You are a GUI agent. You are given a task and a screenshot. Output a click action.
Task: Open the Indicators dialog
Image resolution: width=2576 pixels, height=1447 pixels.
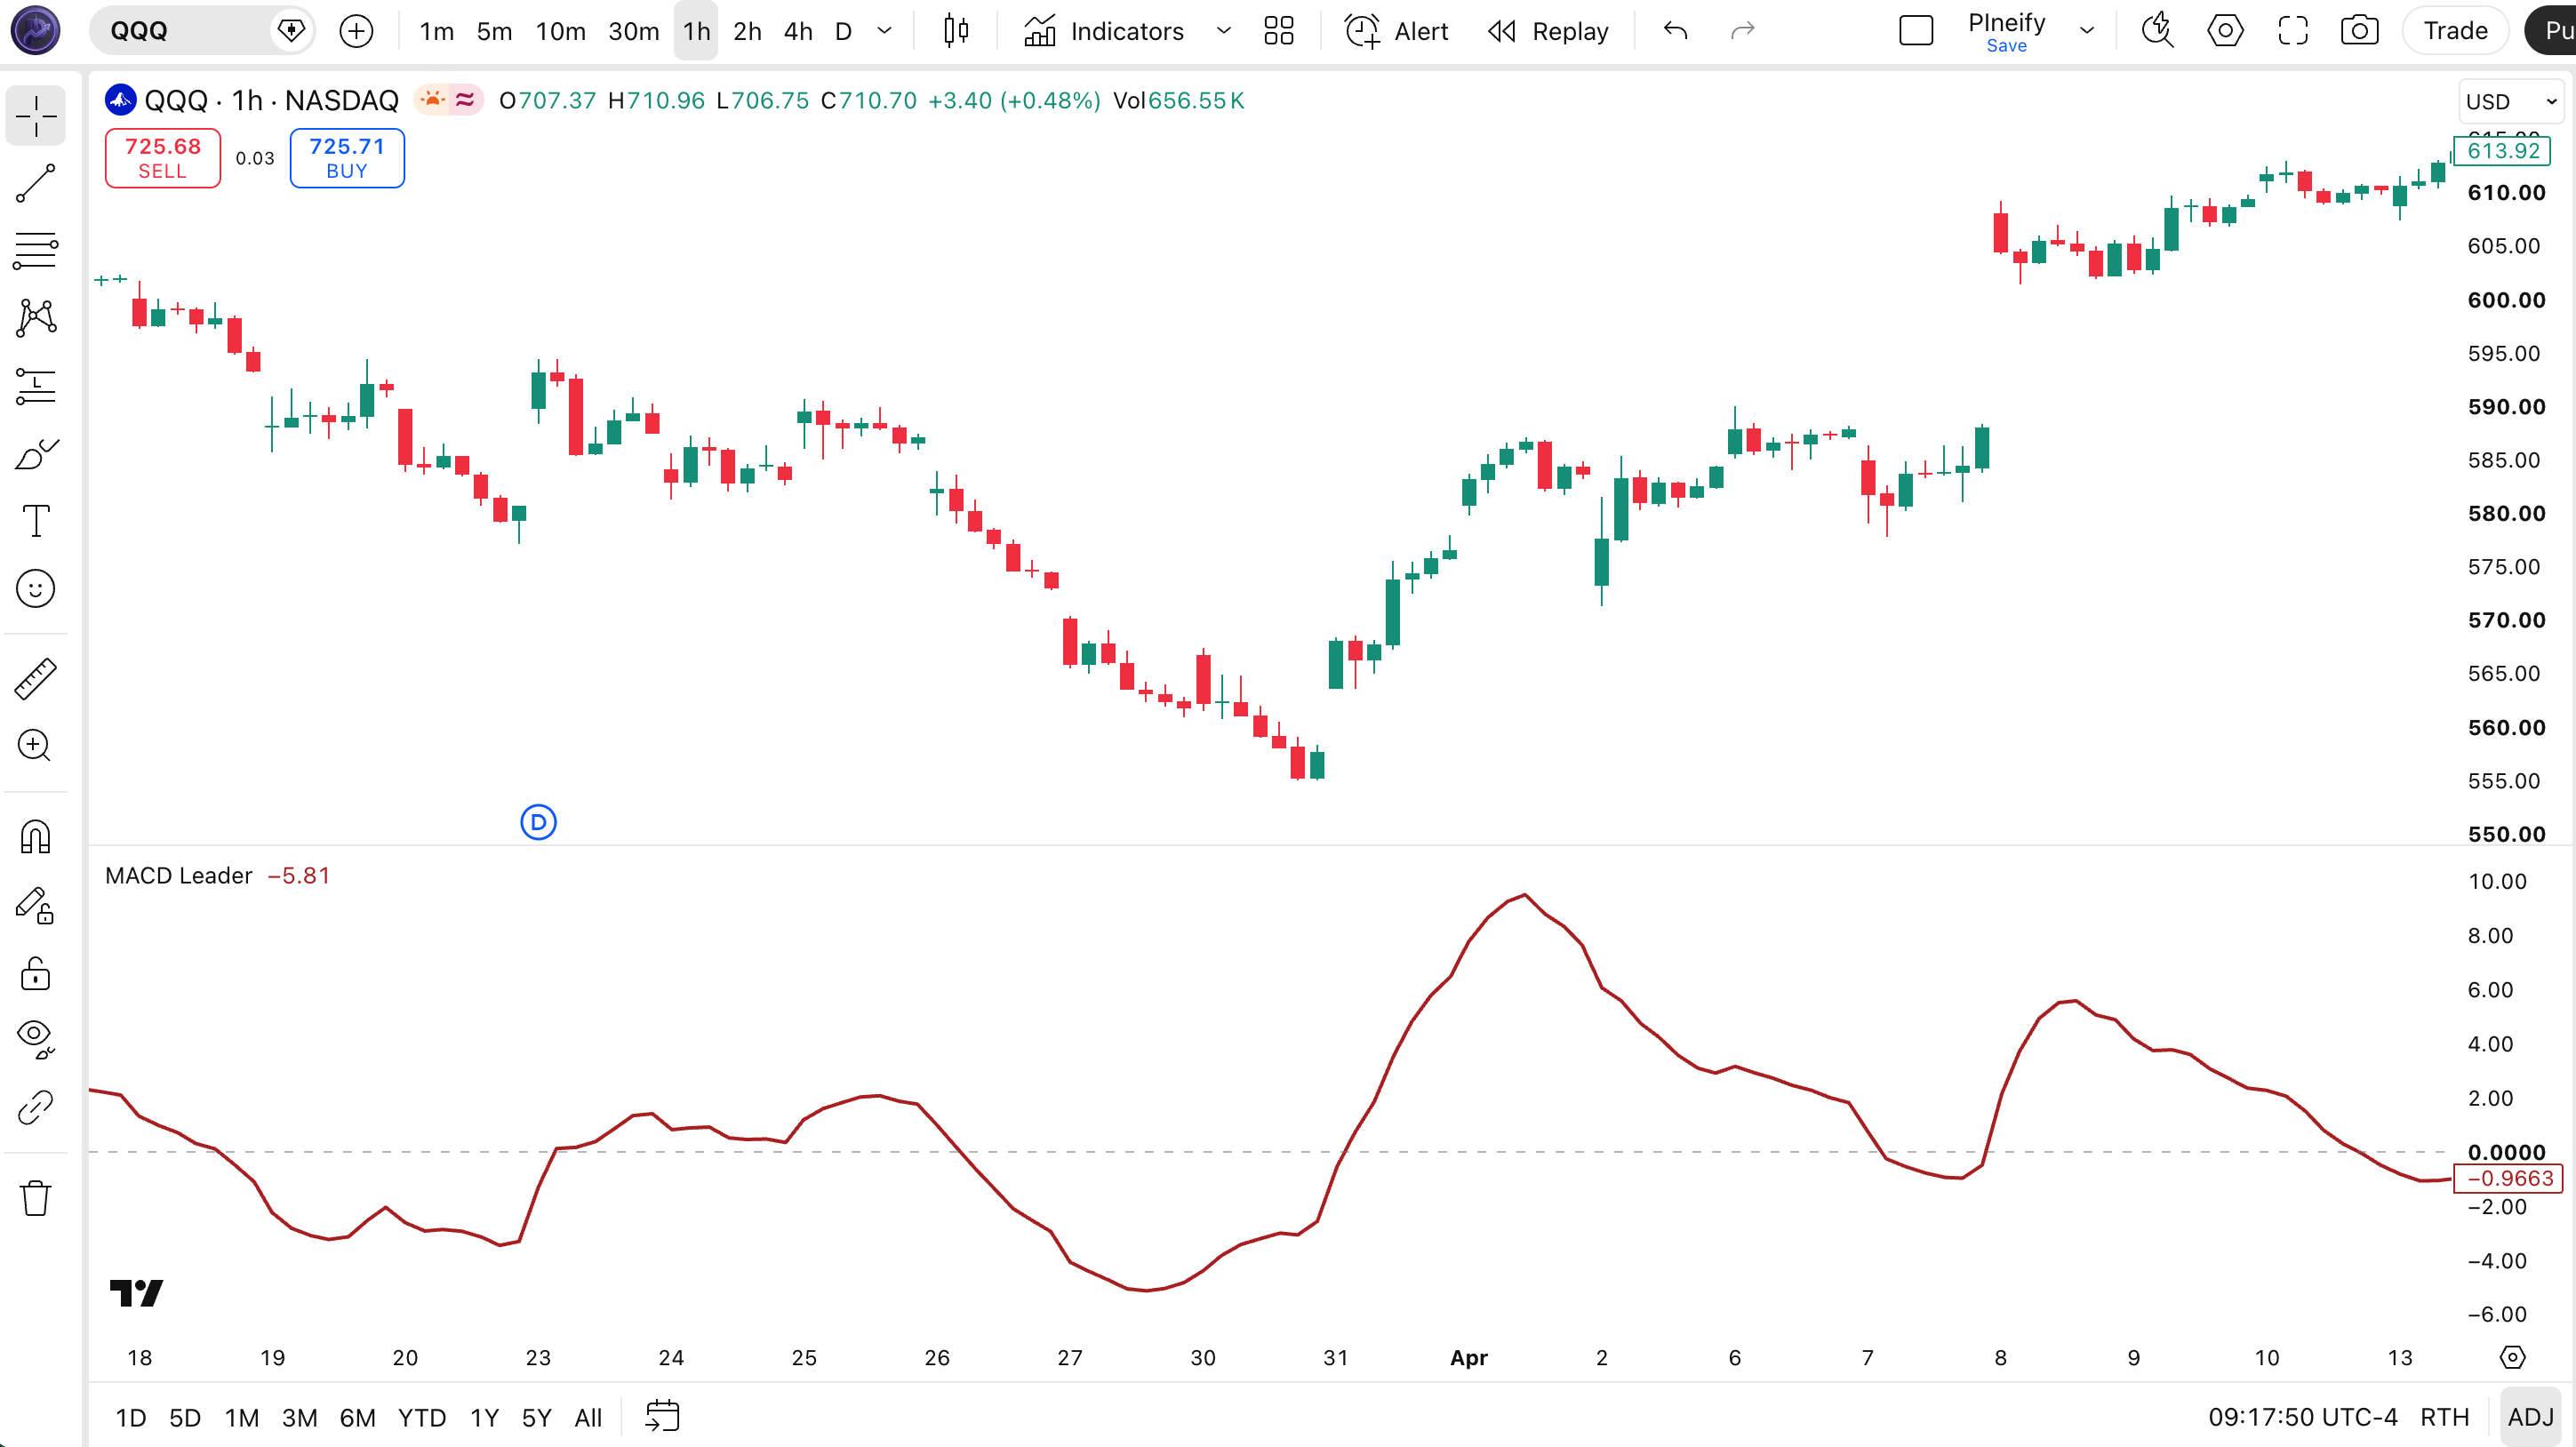(x=1103, y=31)
